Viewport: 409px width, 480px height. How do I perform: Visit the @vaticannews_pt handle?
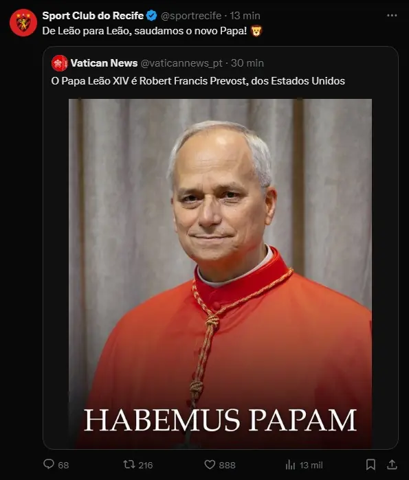(181, 63)
